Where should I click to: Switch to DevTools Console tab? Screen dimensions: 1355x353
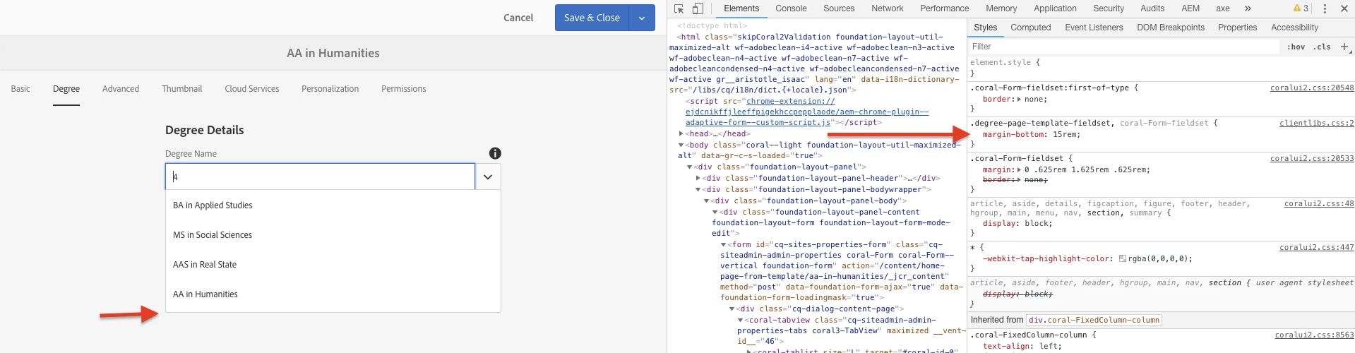791,8
